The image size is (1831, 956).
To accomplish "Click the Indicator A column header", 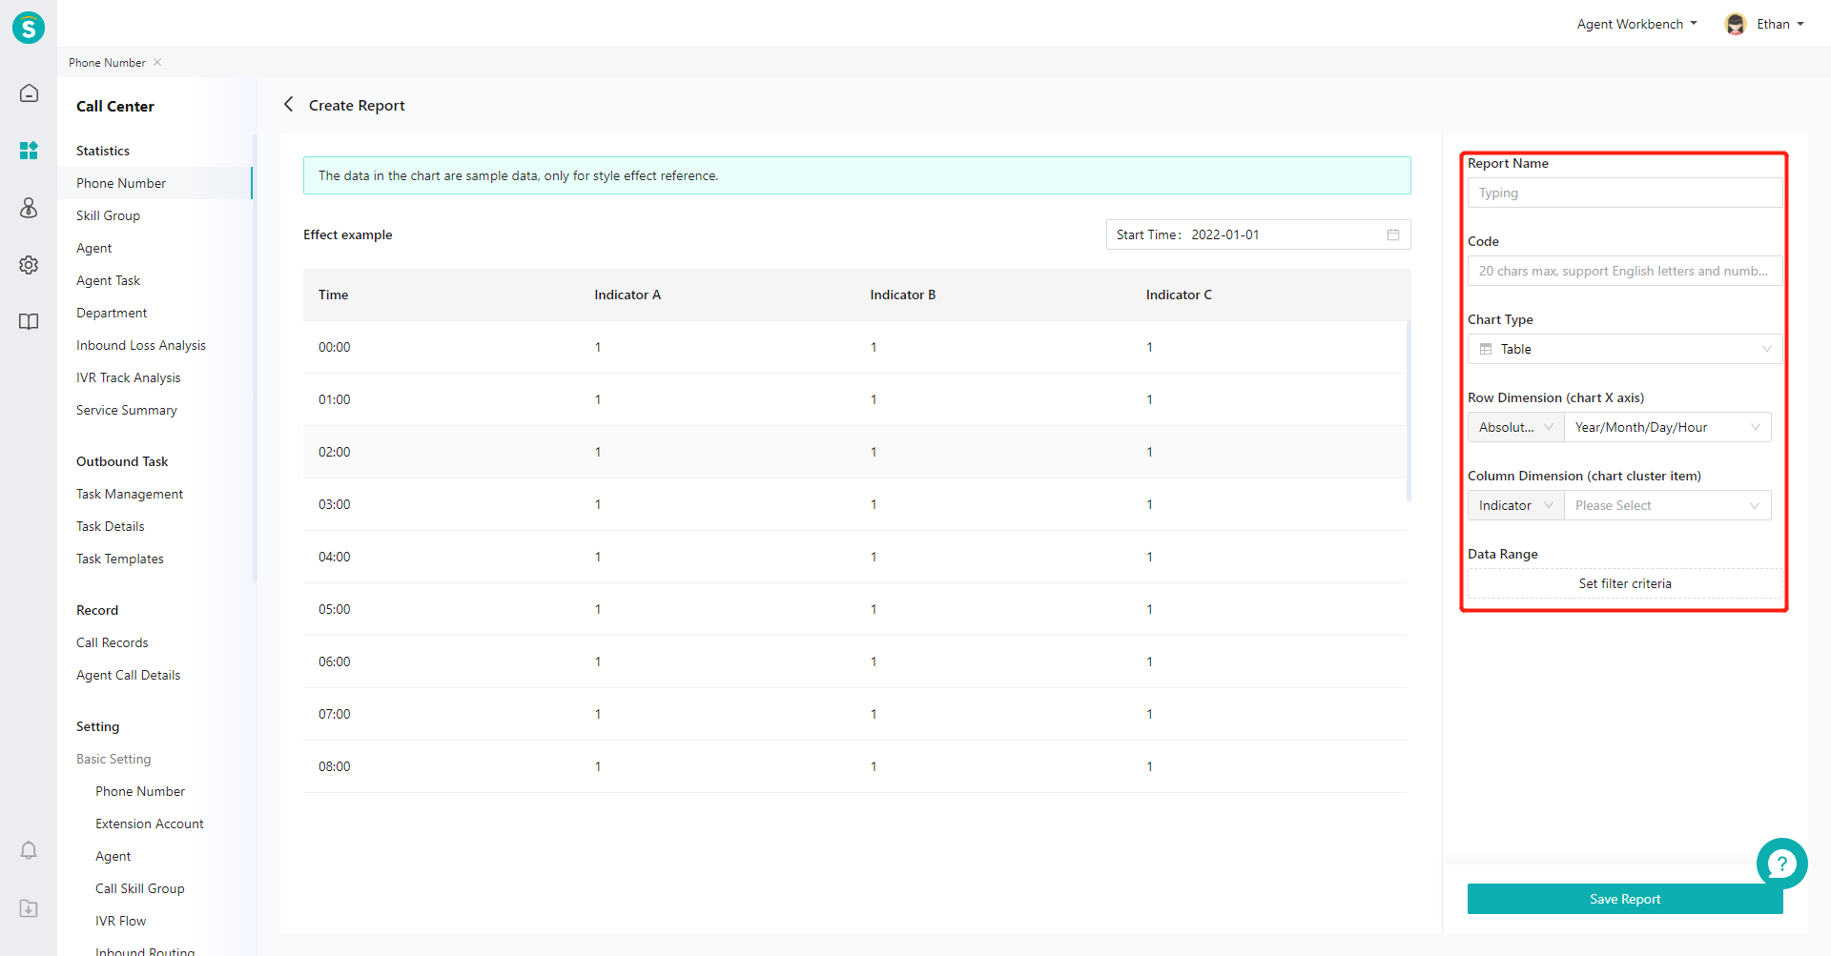I will (x=627, y=295).
